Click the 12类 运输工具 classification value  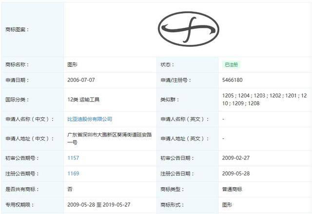pos(83,99)
